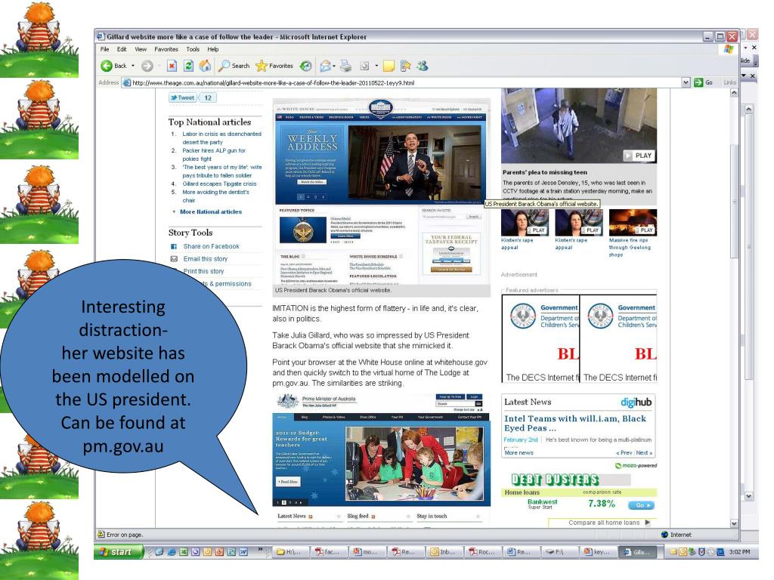The height and width of the screenshot is (580, 774).
Task: Click 'More news' in Latest News box
Action: 519,453
